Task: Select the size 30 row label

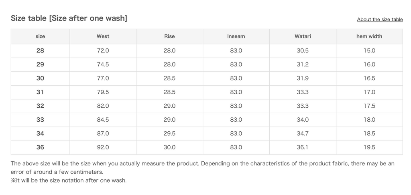Action: pyautogui.click(x=40, y=78)
